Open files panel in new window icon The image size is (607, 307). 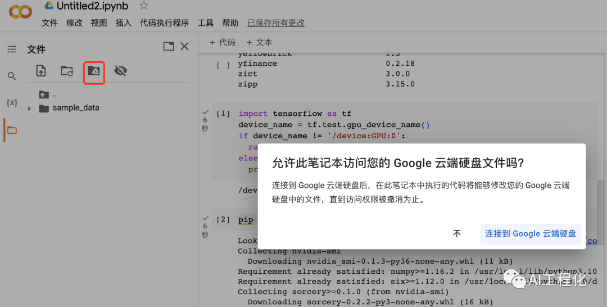point(169,47)
